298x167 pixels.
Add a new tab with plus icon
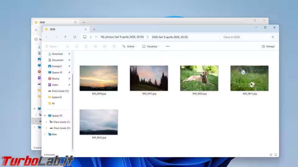click(x=94, y=29)
